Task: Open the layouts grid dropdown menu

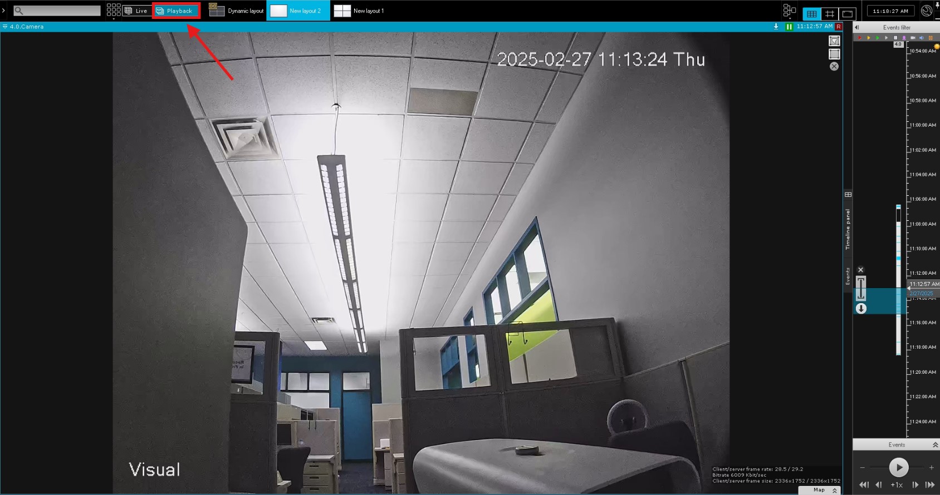Action: click(114, 11)
